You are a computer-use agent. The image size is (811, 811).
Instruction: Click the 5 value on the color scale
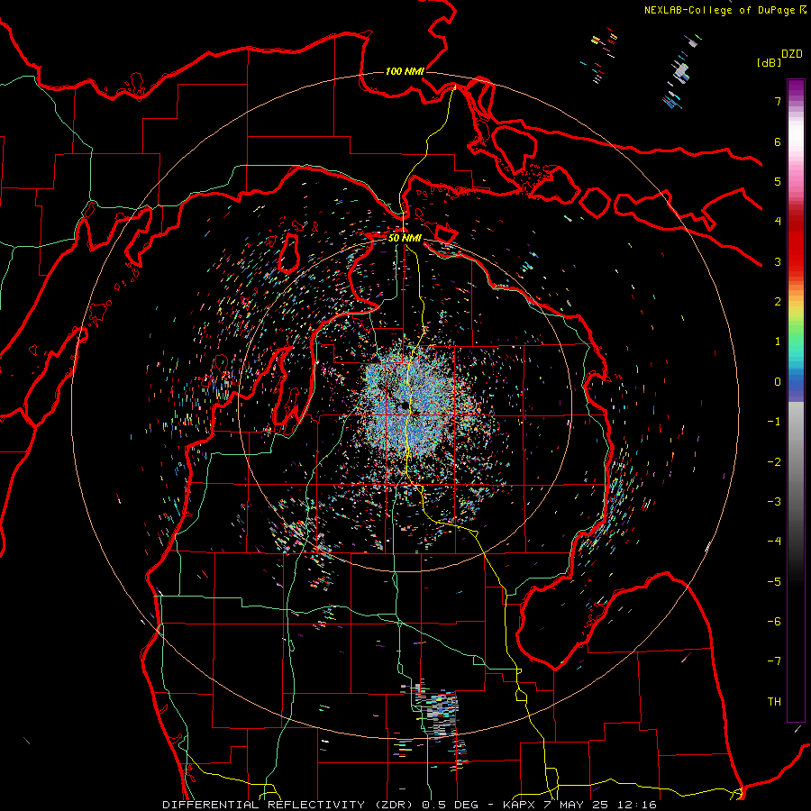[778, 181]
